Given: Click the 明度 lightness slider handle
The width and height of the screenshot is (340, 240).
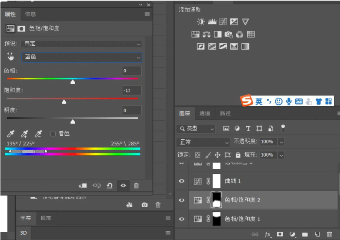Looking at the screenshot, I should [73, 122].
